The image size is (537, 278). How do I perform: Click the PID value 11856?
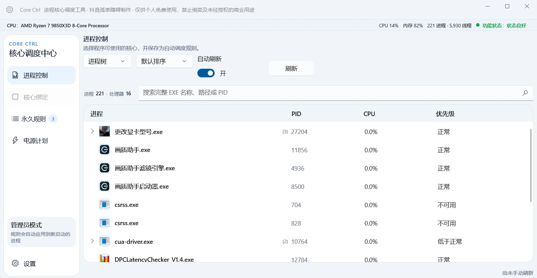tap(299, 150)
